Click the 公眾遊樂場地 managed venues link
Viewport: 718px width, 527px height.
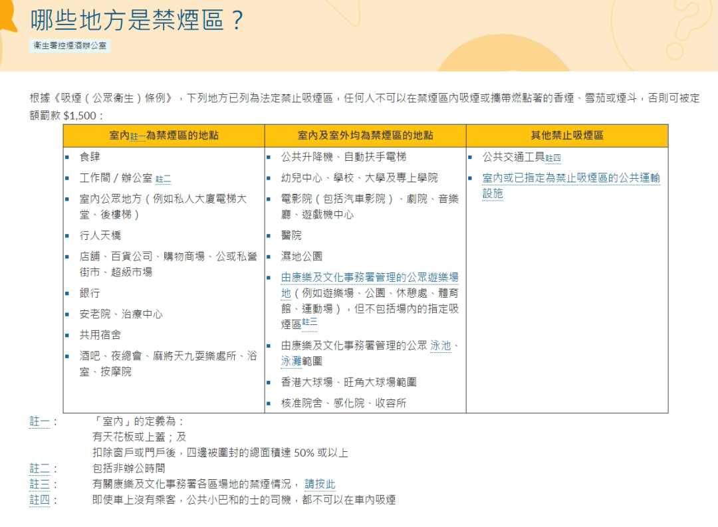click(x=369, y=277)
